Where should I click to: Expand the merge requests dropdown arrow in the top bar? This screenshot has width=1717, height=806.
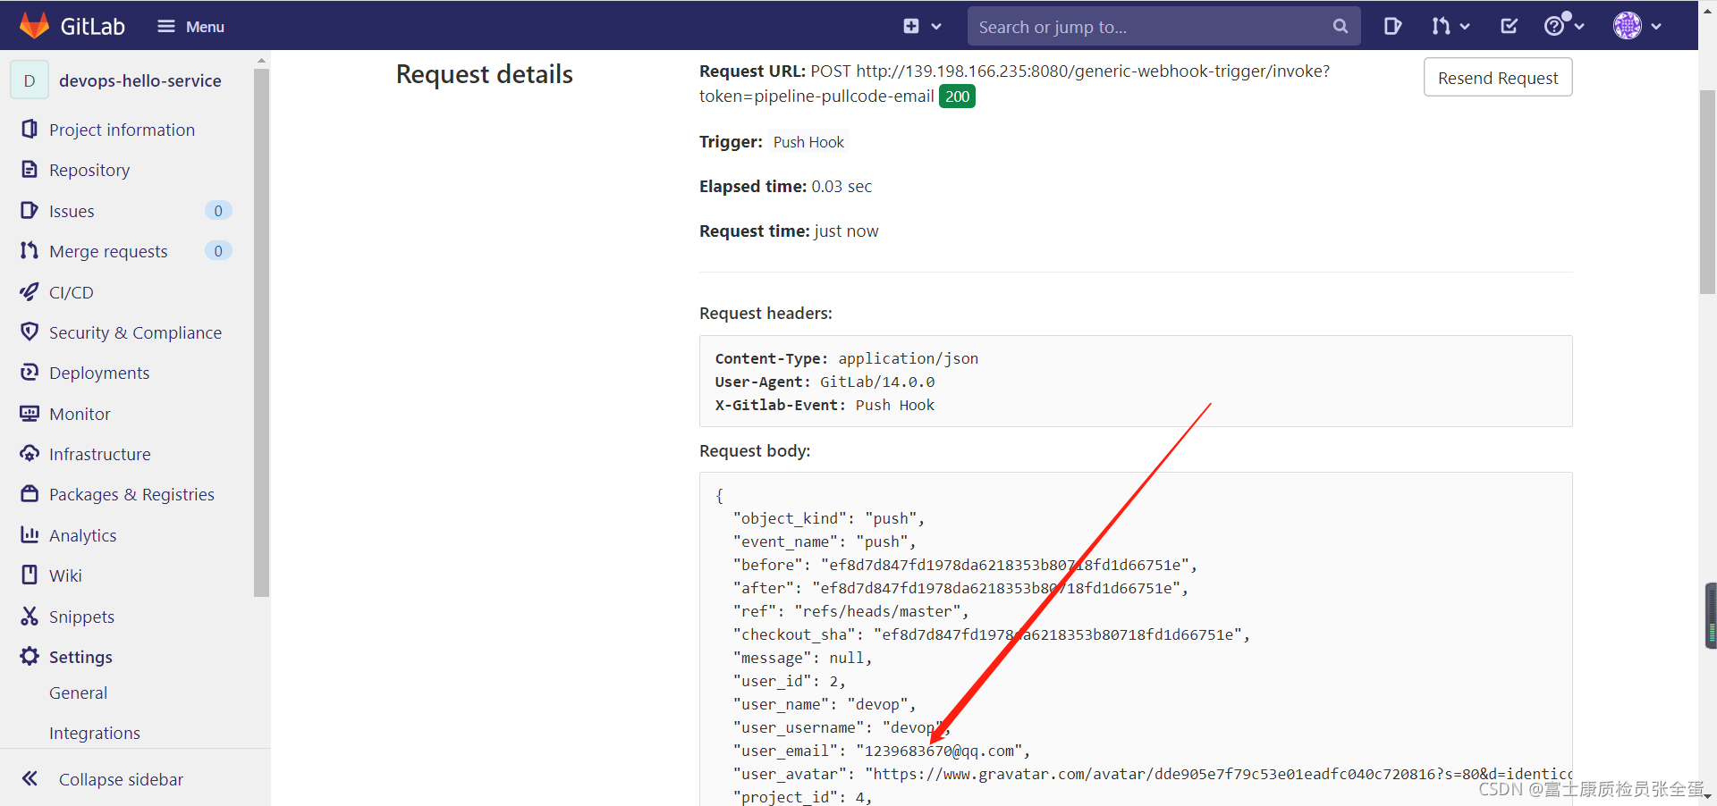[1465, 27]
